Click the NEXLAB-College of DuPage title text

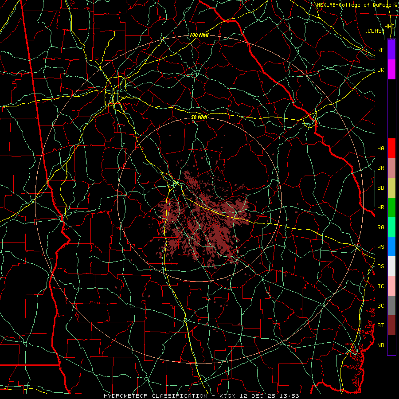355,5
